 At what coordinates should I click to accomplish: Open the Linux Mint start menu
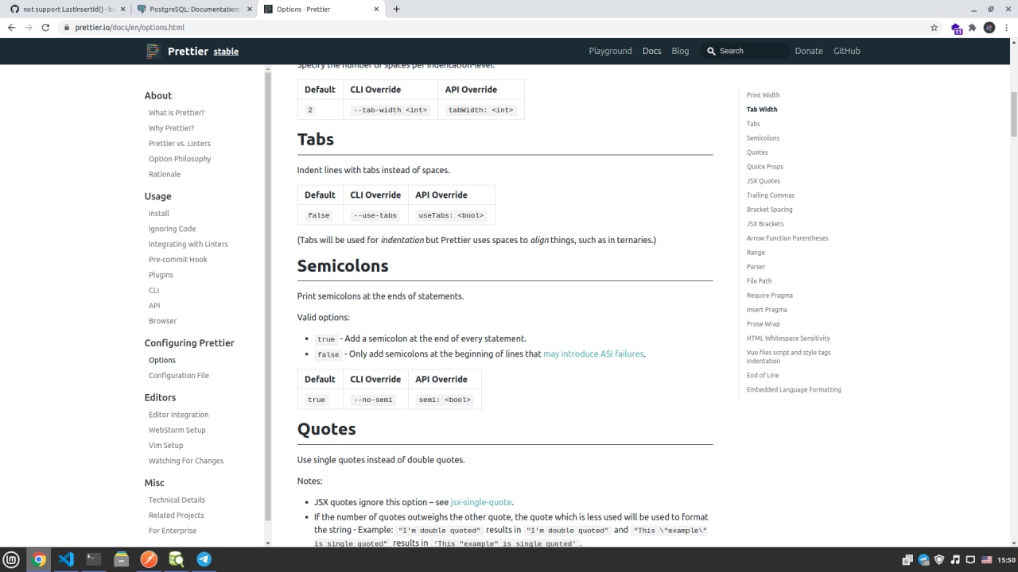click(12, 559)
